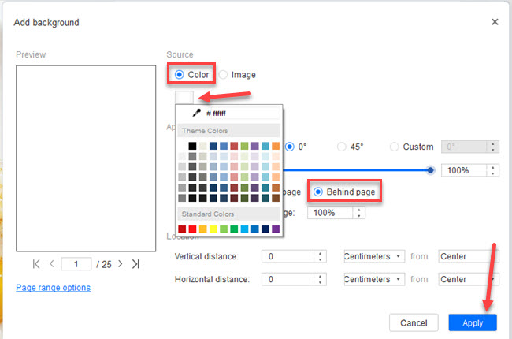Decrease the Horizontal distance value
Viewport: 512px width, 339px height.
320,282
